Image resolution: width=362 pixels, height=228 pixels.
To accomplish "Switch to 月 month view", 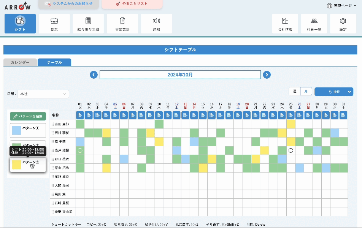I will (x=306, y=92).
